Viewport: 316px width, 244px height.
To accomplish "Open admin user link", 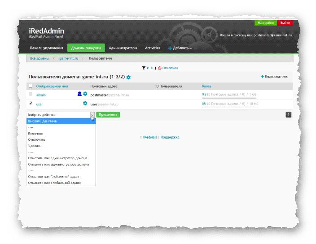I will click(x=41, y=95).
